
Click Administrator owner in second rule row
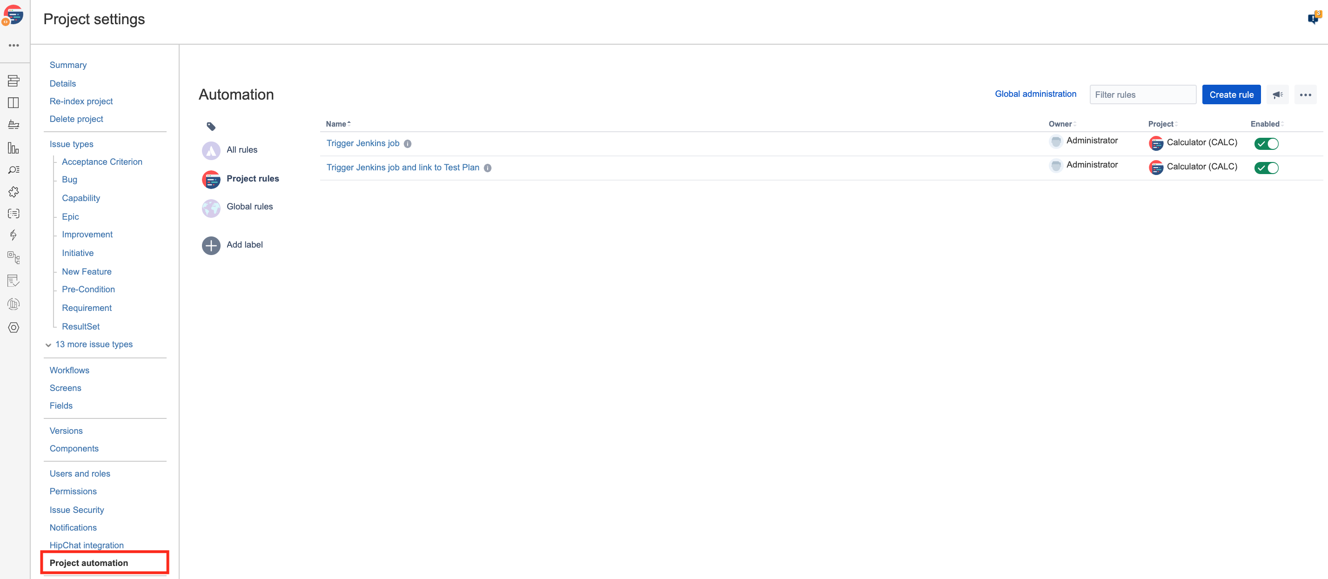1091,164
